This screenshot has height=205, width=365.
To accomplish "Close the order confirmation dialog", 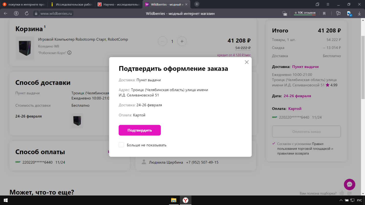I will tap(247, 62).
